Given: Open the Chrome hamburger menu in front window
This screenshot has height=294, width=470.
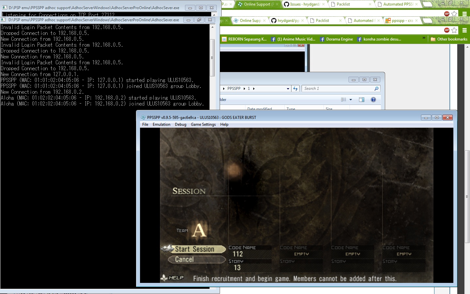Looking at the screenshot, I should [x=464, y=30].
